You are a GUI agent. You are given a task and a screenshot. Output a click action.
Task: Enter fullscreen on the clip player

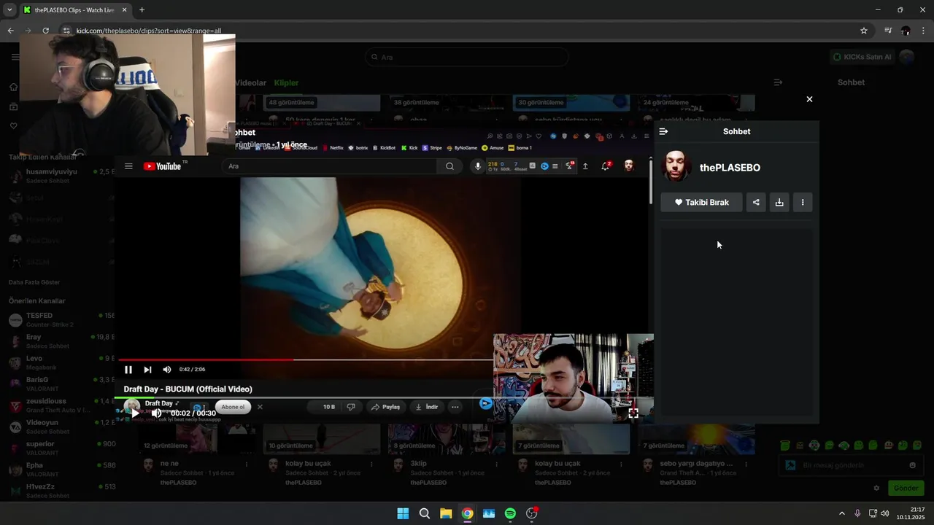[633, 413]
